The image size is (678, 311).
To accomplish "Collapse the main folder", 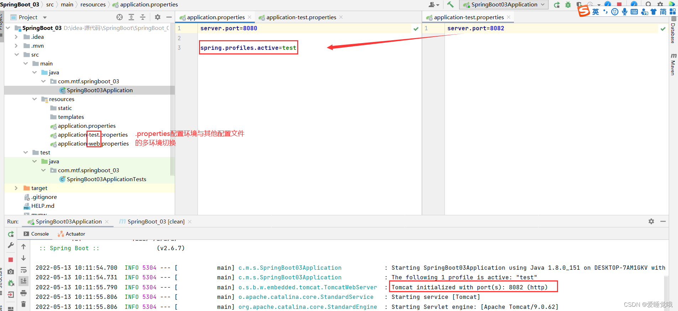I will (x=25, y=63).
